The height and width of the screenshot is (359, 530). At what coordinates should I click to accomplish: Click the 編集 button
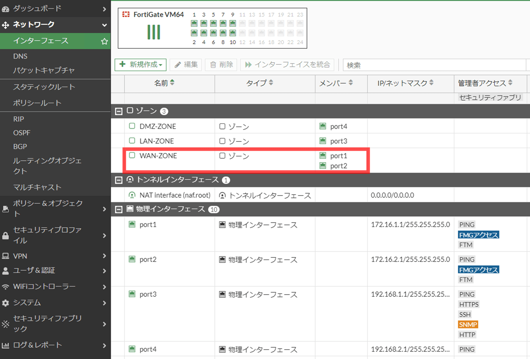coord(186,65)
